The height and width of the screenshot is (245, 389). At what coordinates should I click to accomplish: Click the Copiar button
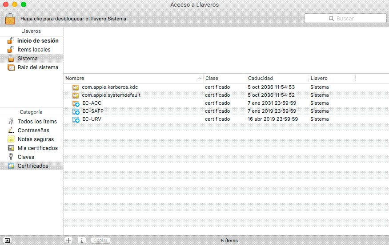pyautogui.click(x=100, y=240)
